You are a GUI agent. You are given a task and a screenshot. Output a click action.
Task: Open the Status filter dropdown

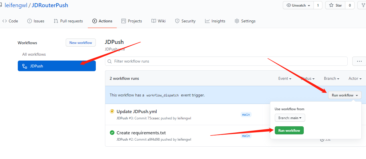(307, 78)
